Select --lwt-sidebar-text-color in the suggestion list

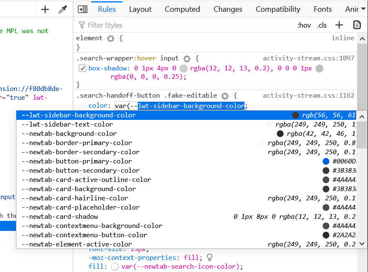point(67,124)
